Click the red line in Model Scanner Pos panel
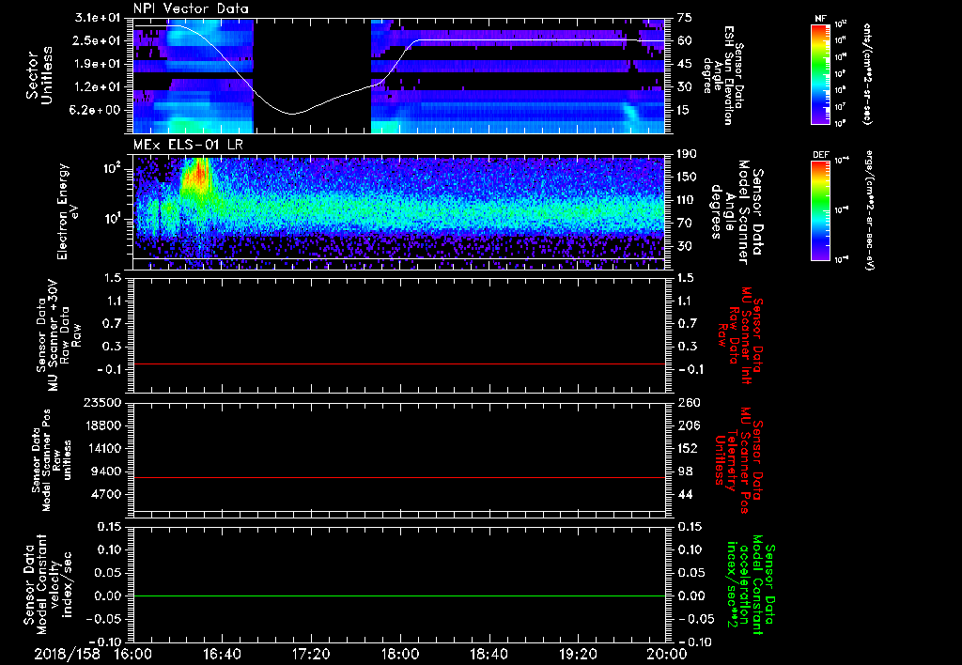This screenshot has height=665, width=962. pos(398,477)
